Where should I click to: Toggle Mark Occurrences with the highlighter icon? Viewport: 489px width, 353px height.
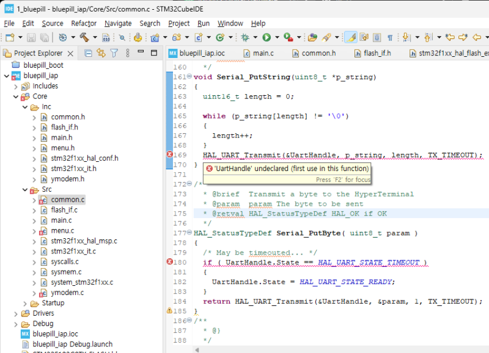pyautogui.click(x=350, y=37)
